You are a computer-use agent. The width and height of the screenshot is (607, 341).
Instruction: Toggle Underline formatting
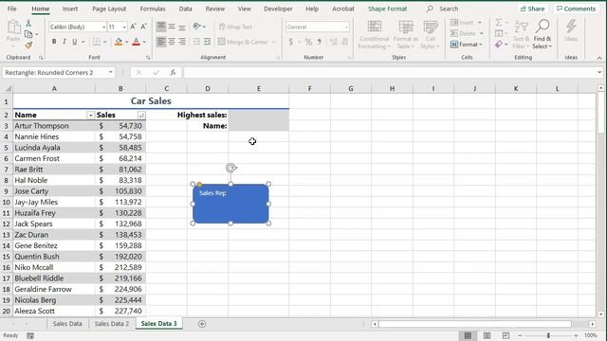click(x=74, y=42)
